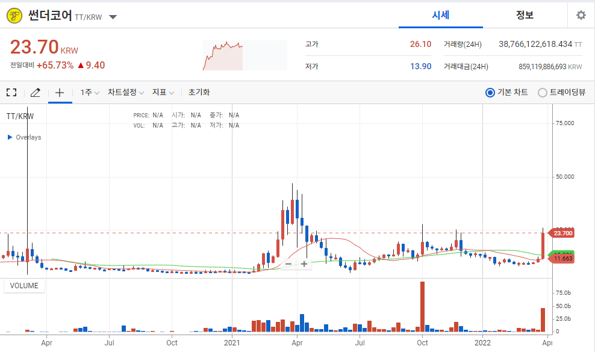Click the 11.663 moving average tag
Image resolution: width=595 pixels, height=352 pixels.
click(562, 259)
